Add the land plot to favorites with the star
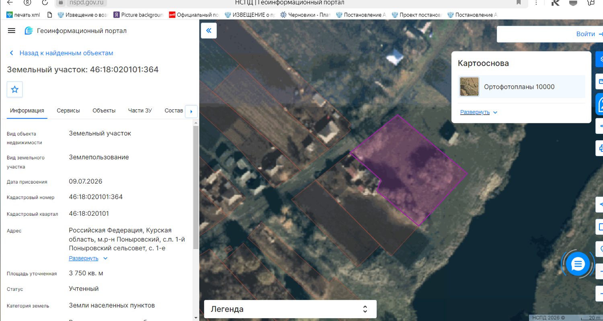 (15, 89)
